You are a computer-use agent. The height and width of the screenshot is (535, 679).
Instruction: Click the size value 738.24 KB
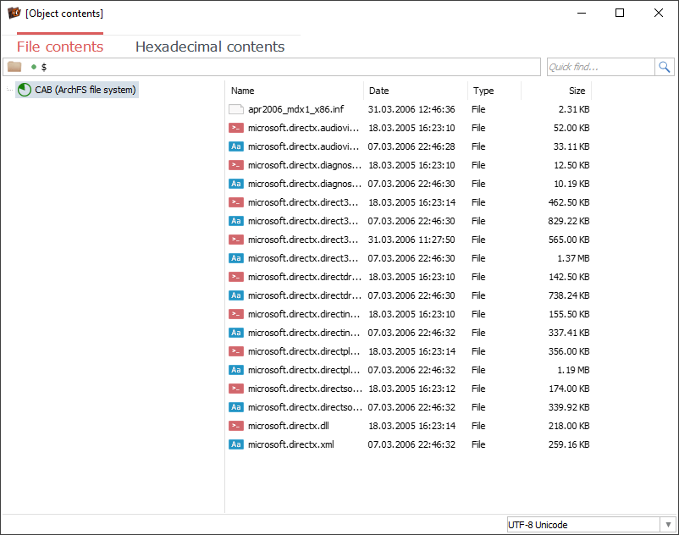[569, 295]
